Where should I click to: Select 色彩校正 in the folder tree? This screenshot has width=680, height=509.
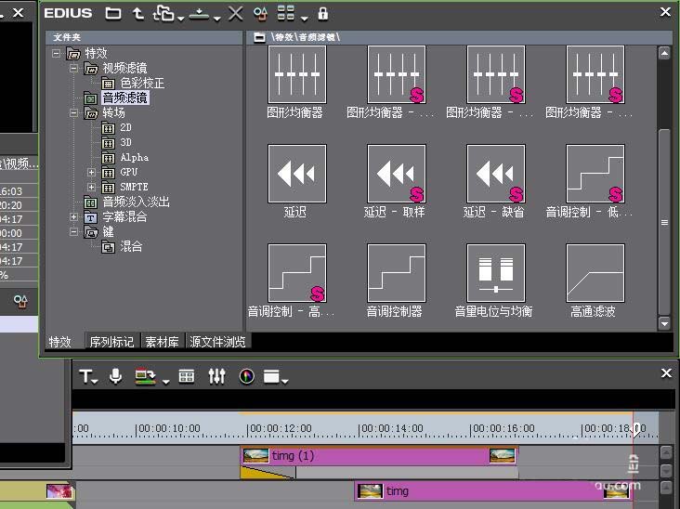pos(142,83)
